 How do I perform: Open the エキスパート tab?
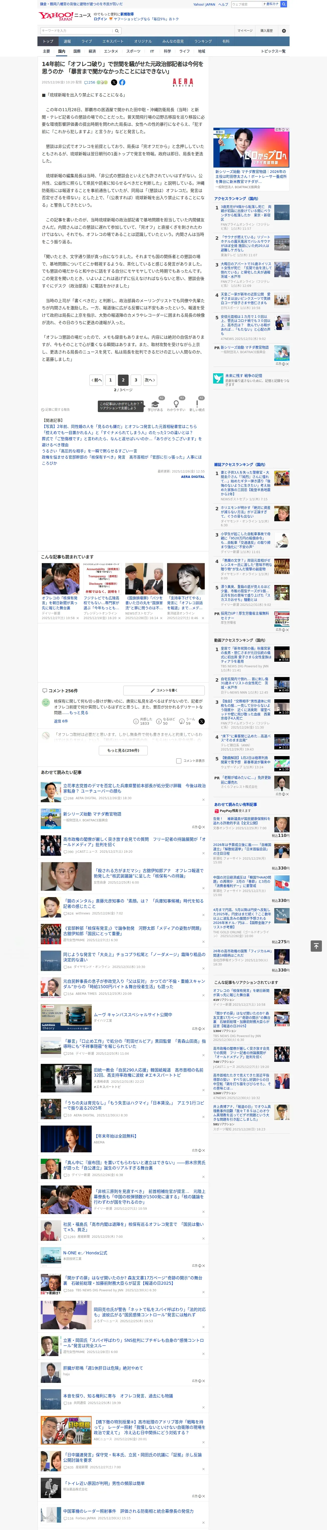click(113, 42)
